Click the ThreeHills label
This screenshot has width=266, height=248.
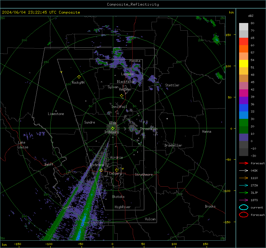(149, 129)
